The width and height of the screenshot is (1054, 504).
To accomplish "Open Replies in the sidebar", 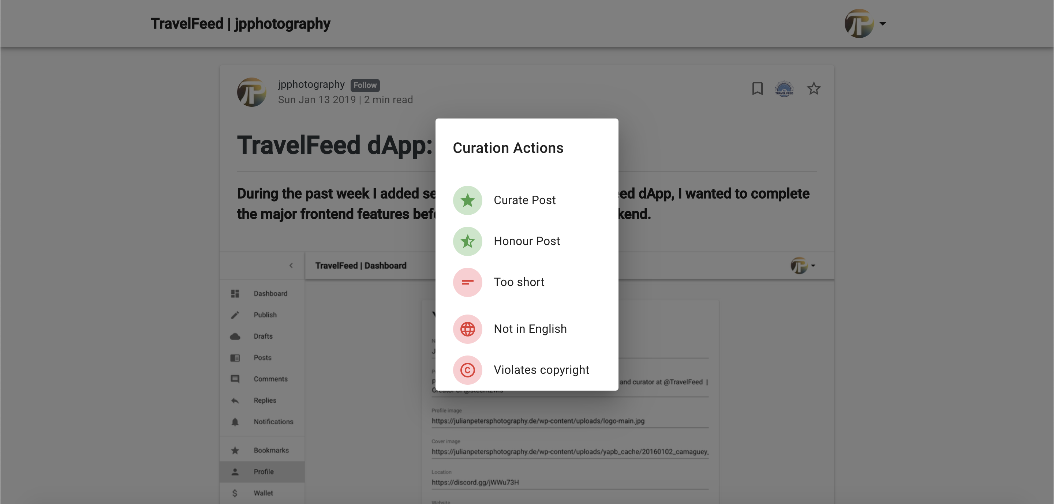I will pos(262,400).
